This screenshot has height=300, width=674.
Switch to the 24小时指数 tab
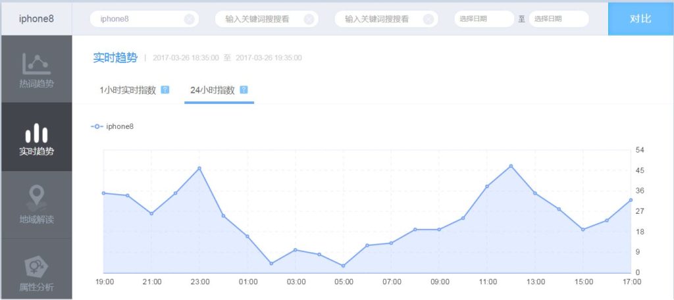tap(213, 90)
